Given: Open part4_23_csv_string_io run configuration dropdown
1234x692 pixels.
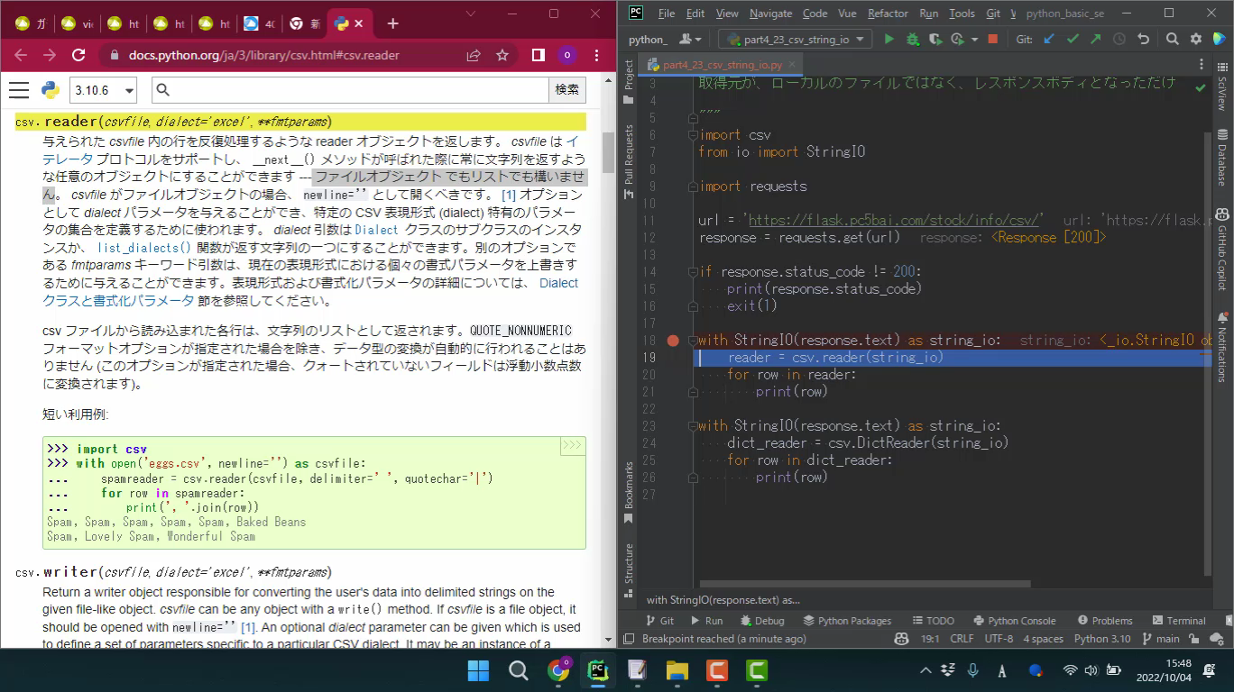Looking at the screenshot, I should point(795,39).
